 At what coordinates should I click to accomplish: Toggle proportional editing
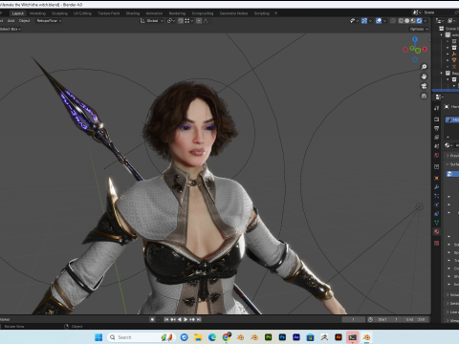click(199, 21)
